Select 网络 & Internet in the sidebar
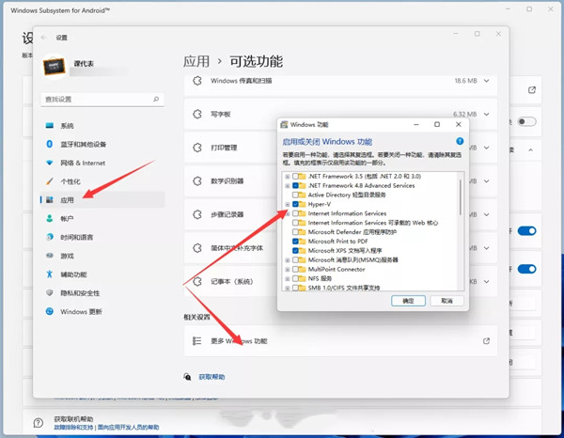 coord(102,163)
